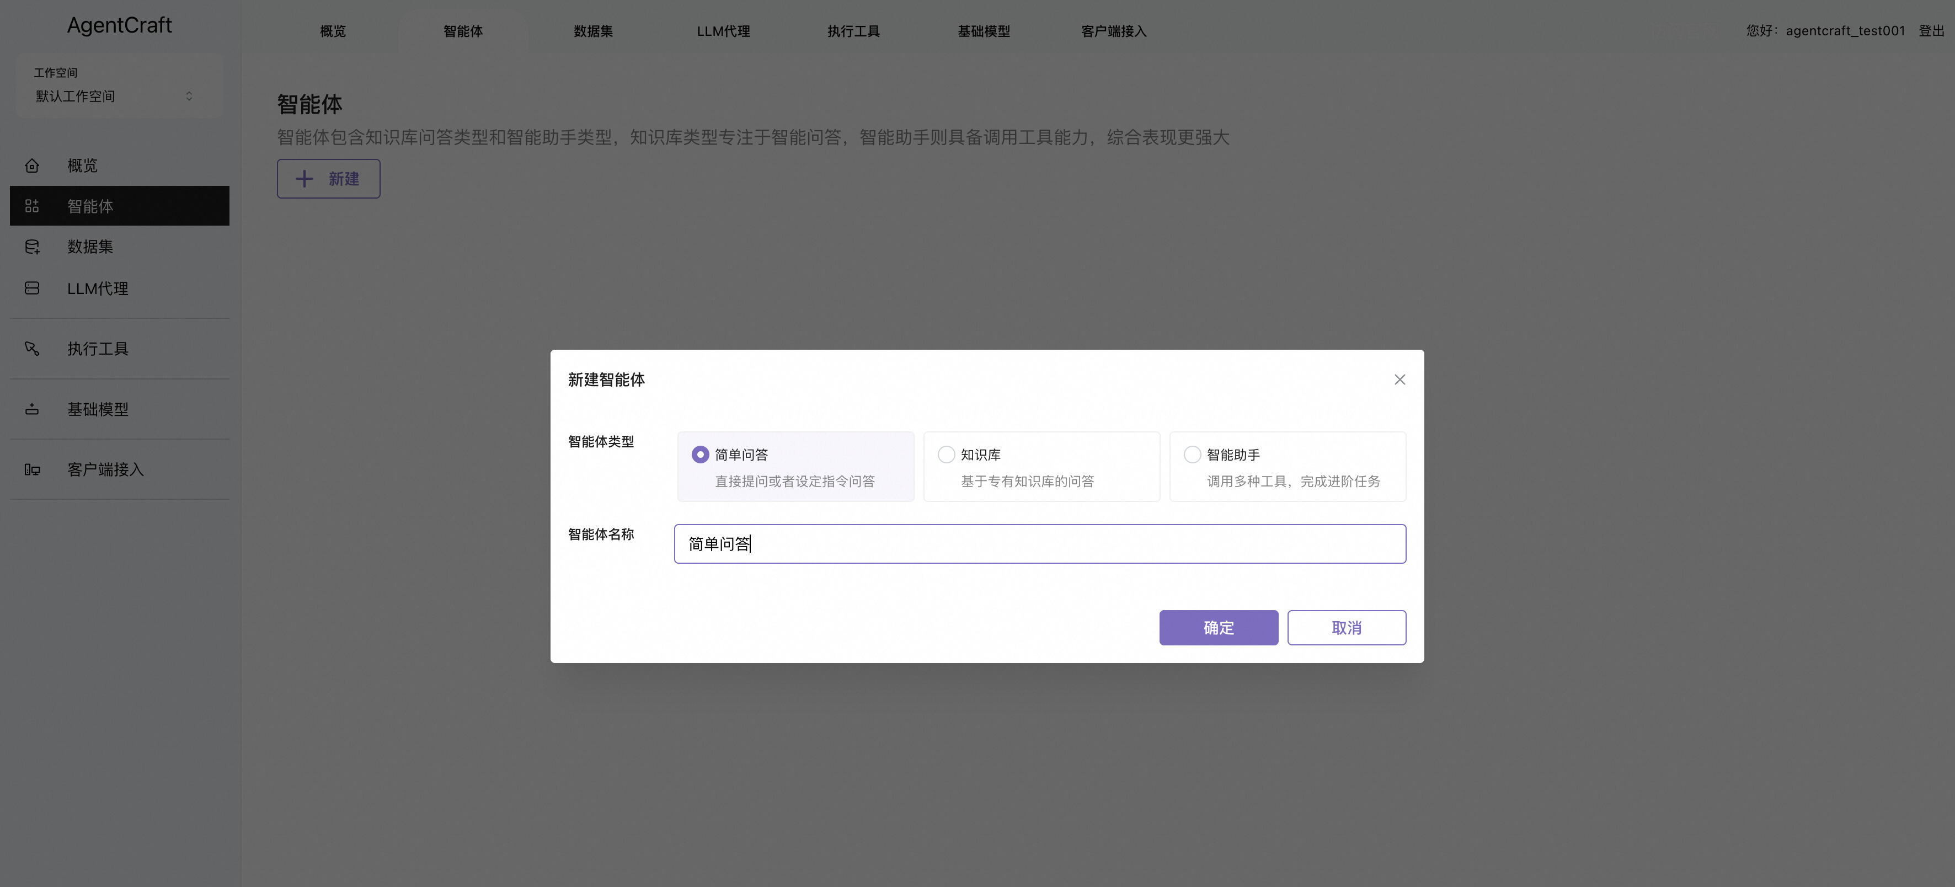The image size is (1955, 887).
Task: Open the 数据集 top navigation tab
Action: [592, 31]
